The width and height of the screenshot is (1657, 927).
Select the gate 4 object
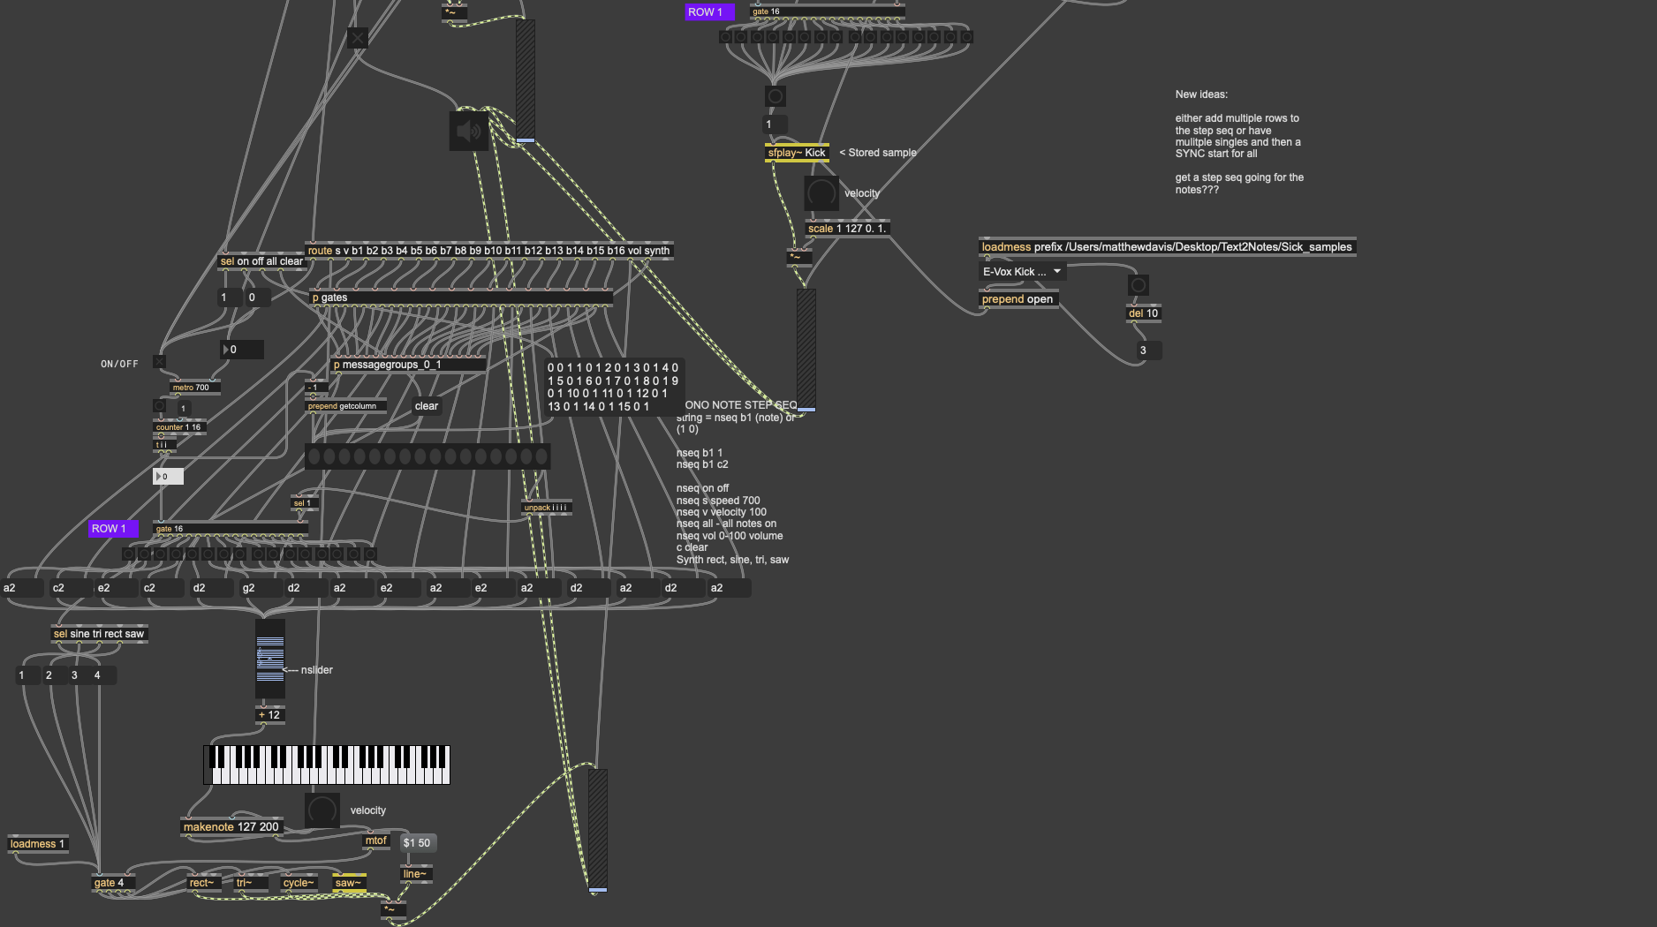click(x=113, y=883)
